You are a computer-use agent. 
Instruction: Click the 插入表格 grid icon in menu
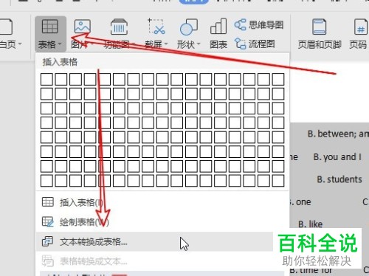(x=48, y=202)
